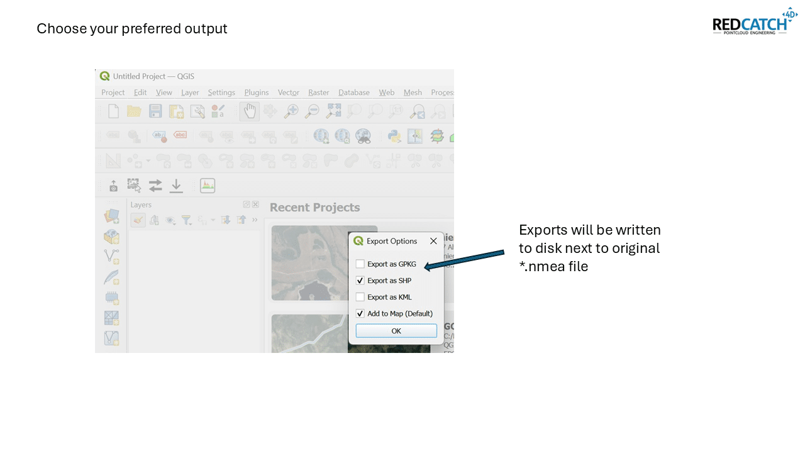Screen dimensions: 805x453
Task: Open the Python console icon
Action: [394, 136]
